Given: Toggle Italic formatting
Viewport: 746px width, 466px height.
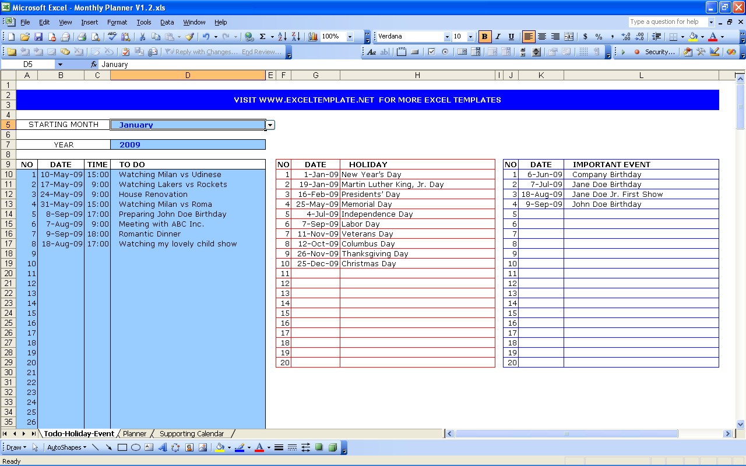Looking at the screenshot, I should pos(498,37).
